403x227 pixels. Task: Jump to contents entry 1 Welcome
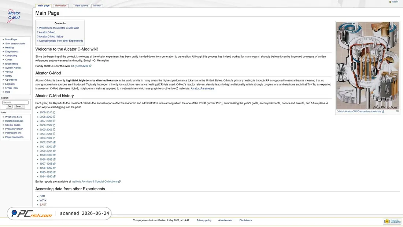coord(58,28)
